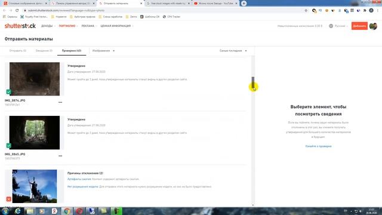Click green approved checkmark on IMG_0865
Screen dimensions: 382x215
tap(9, 146)
